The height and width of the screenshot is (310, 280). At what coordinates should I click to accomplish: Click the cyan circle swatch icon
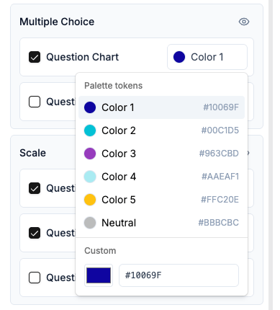tap(90, 130)
